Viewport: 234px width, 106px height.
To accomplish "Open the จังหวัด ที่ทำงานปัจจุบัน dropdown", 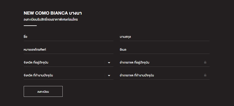I will [68, 75].
